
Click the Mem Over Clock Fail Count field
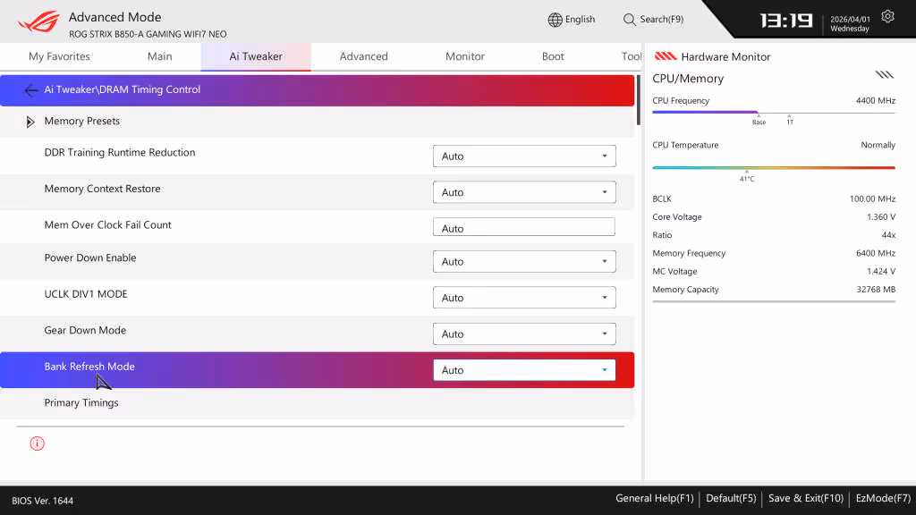(x=524, y=226)
